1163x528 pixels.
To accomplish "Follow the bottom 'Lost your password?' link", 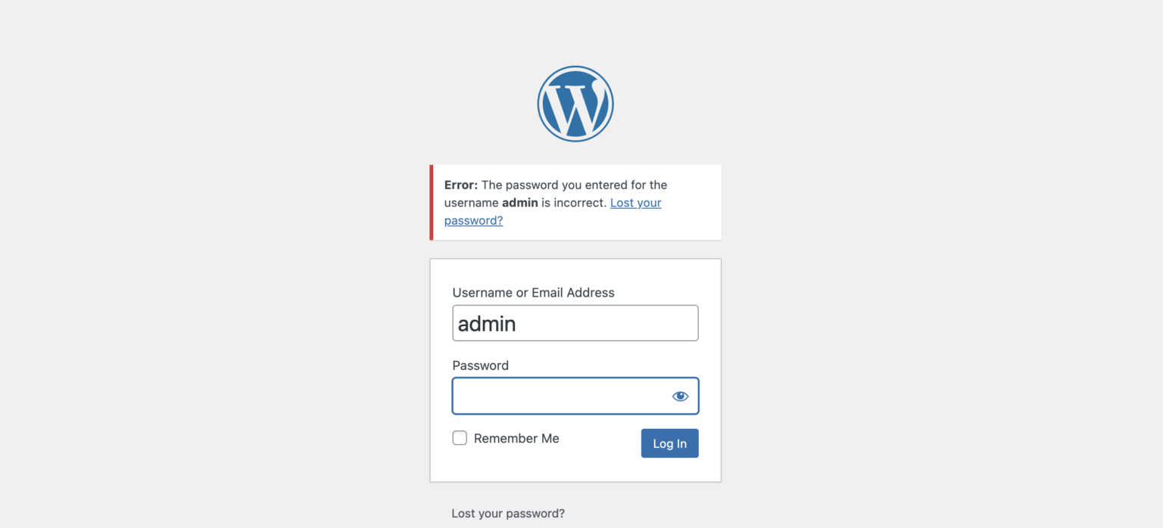I will [508, 513].
